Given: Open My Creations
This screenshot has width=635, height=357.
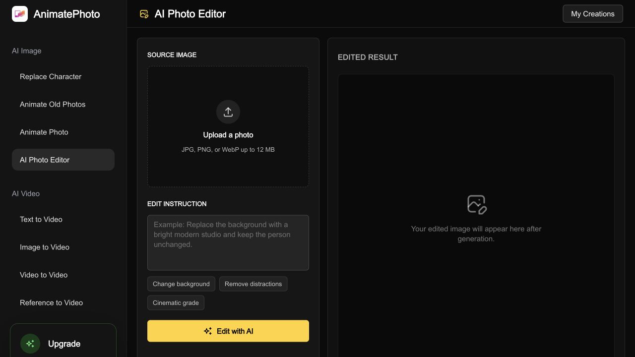Looking at the screenshot, I should [593, 14].
